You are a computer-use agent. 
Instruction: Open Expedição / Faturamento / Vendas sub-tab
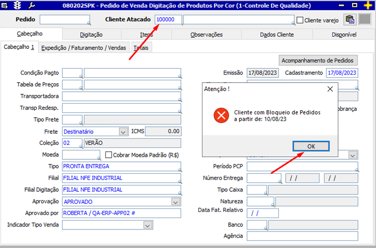83,48
